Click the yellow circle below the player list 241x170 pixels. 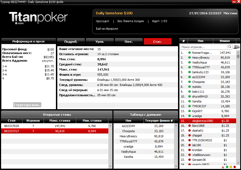tap(231, 167)
